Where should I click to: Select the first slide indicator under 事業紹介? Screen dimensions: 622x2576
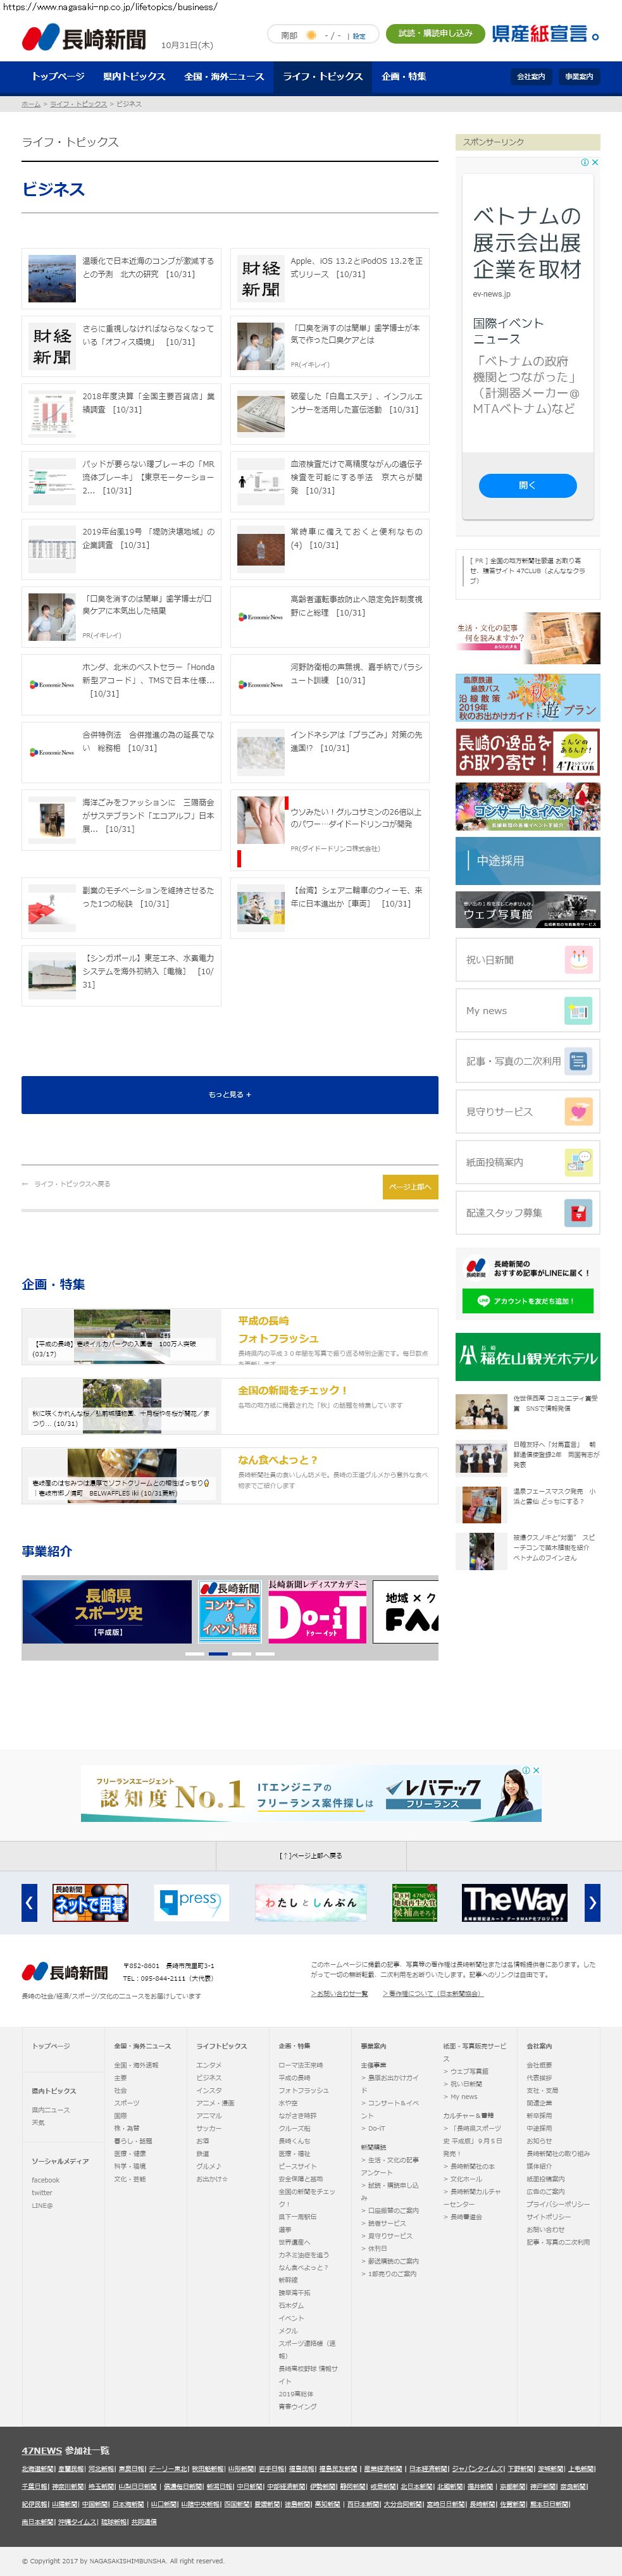click(x=195, y=1653)
